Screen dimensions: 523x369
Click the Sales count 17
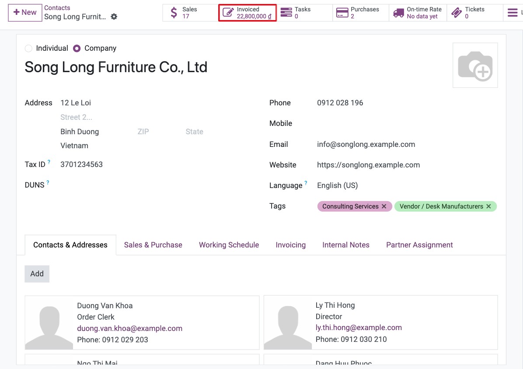coord(186,16)
